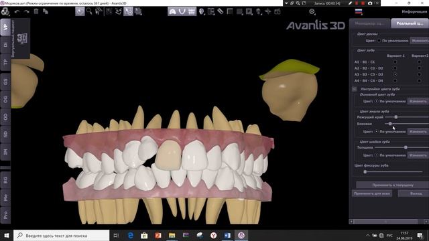
Task: Click the skull view icon
Action: pos(259,11)
